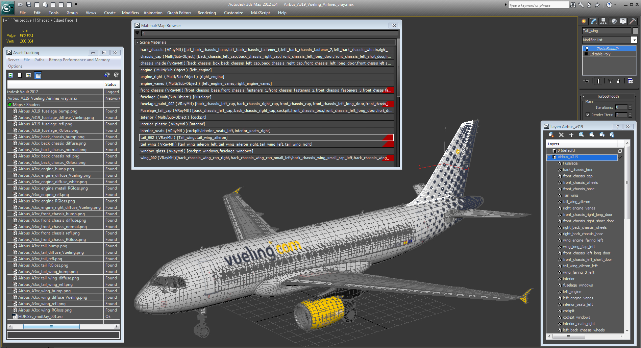Open the Display command panel tab
The height and width of the screenshot is (348, 641).
[x=623, y=21]
